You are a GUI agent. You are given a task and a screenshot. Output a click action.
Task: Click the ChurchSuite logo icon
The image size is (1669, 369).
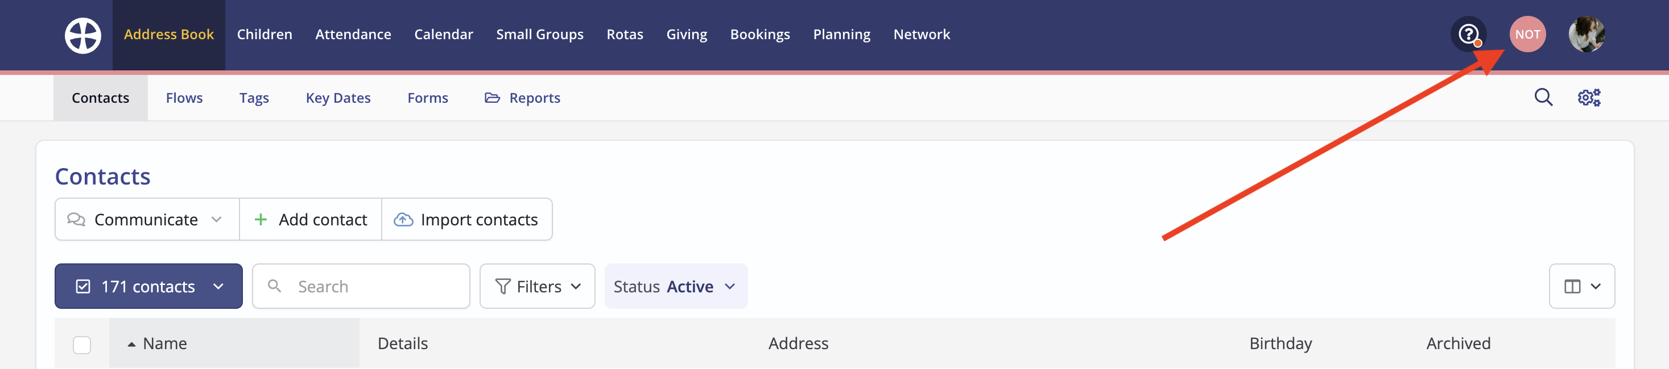pyautogui.click(x=83, y=35)
